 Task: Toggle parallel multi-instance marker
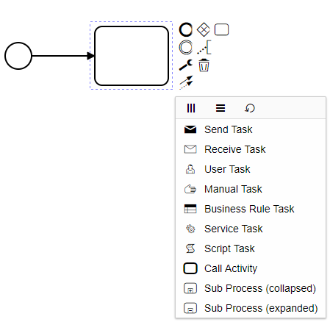click(191, 108)
